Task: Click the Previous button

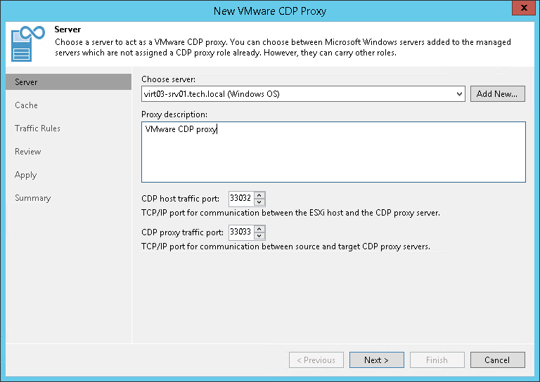Action: (316, 360)
